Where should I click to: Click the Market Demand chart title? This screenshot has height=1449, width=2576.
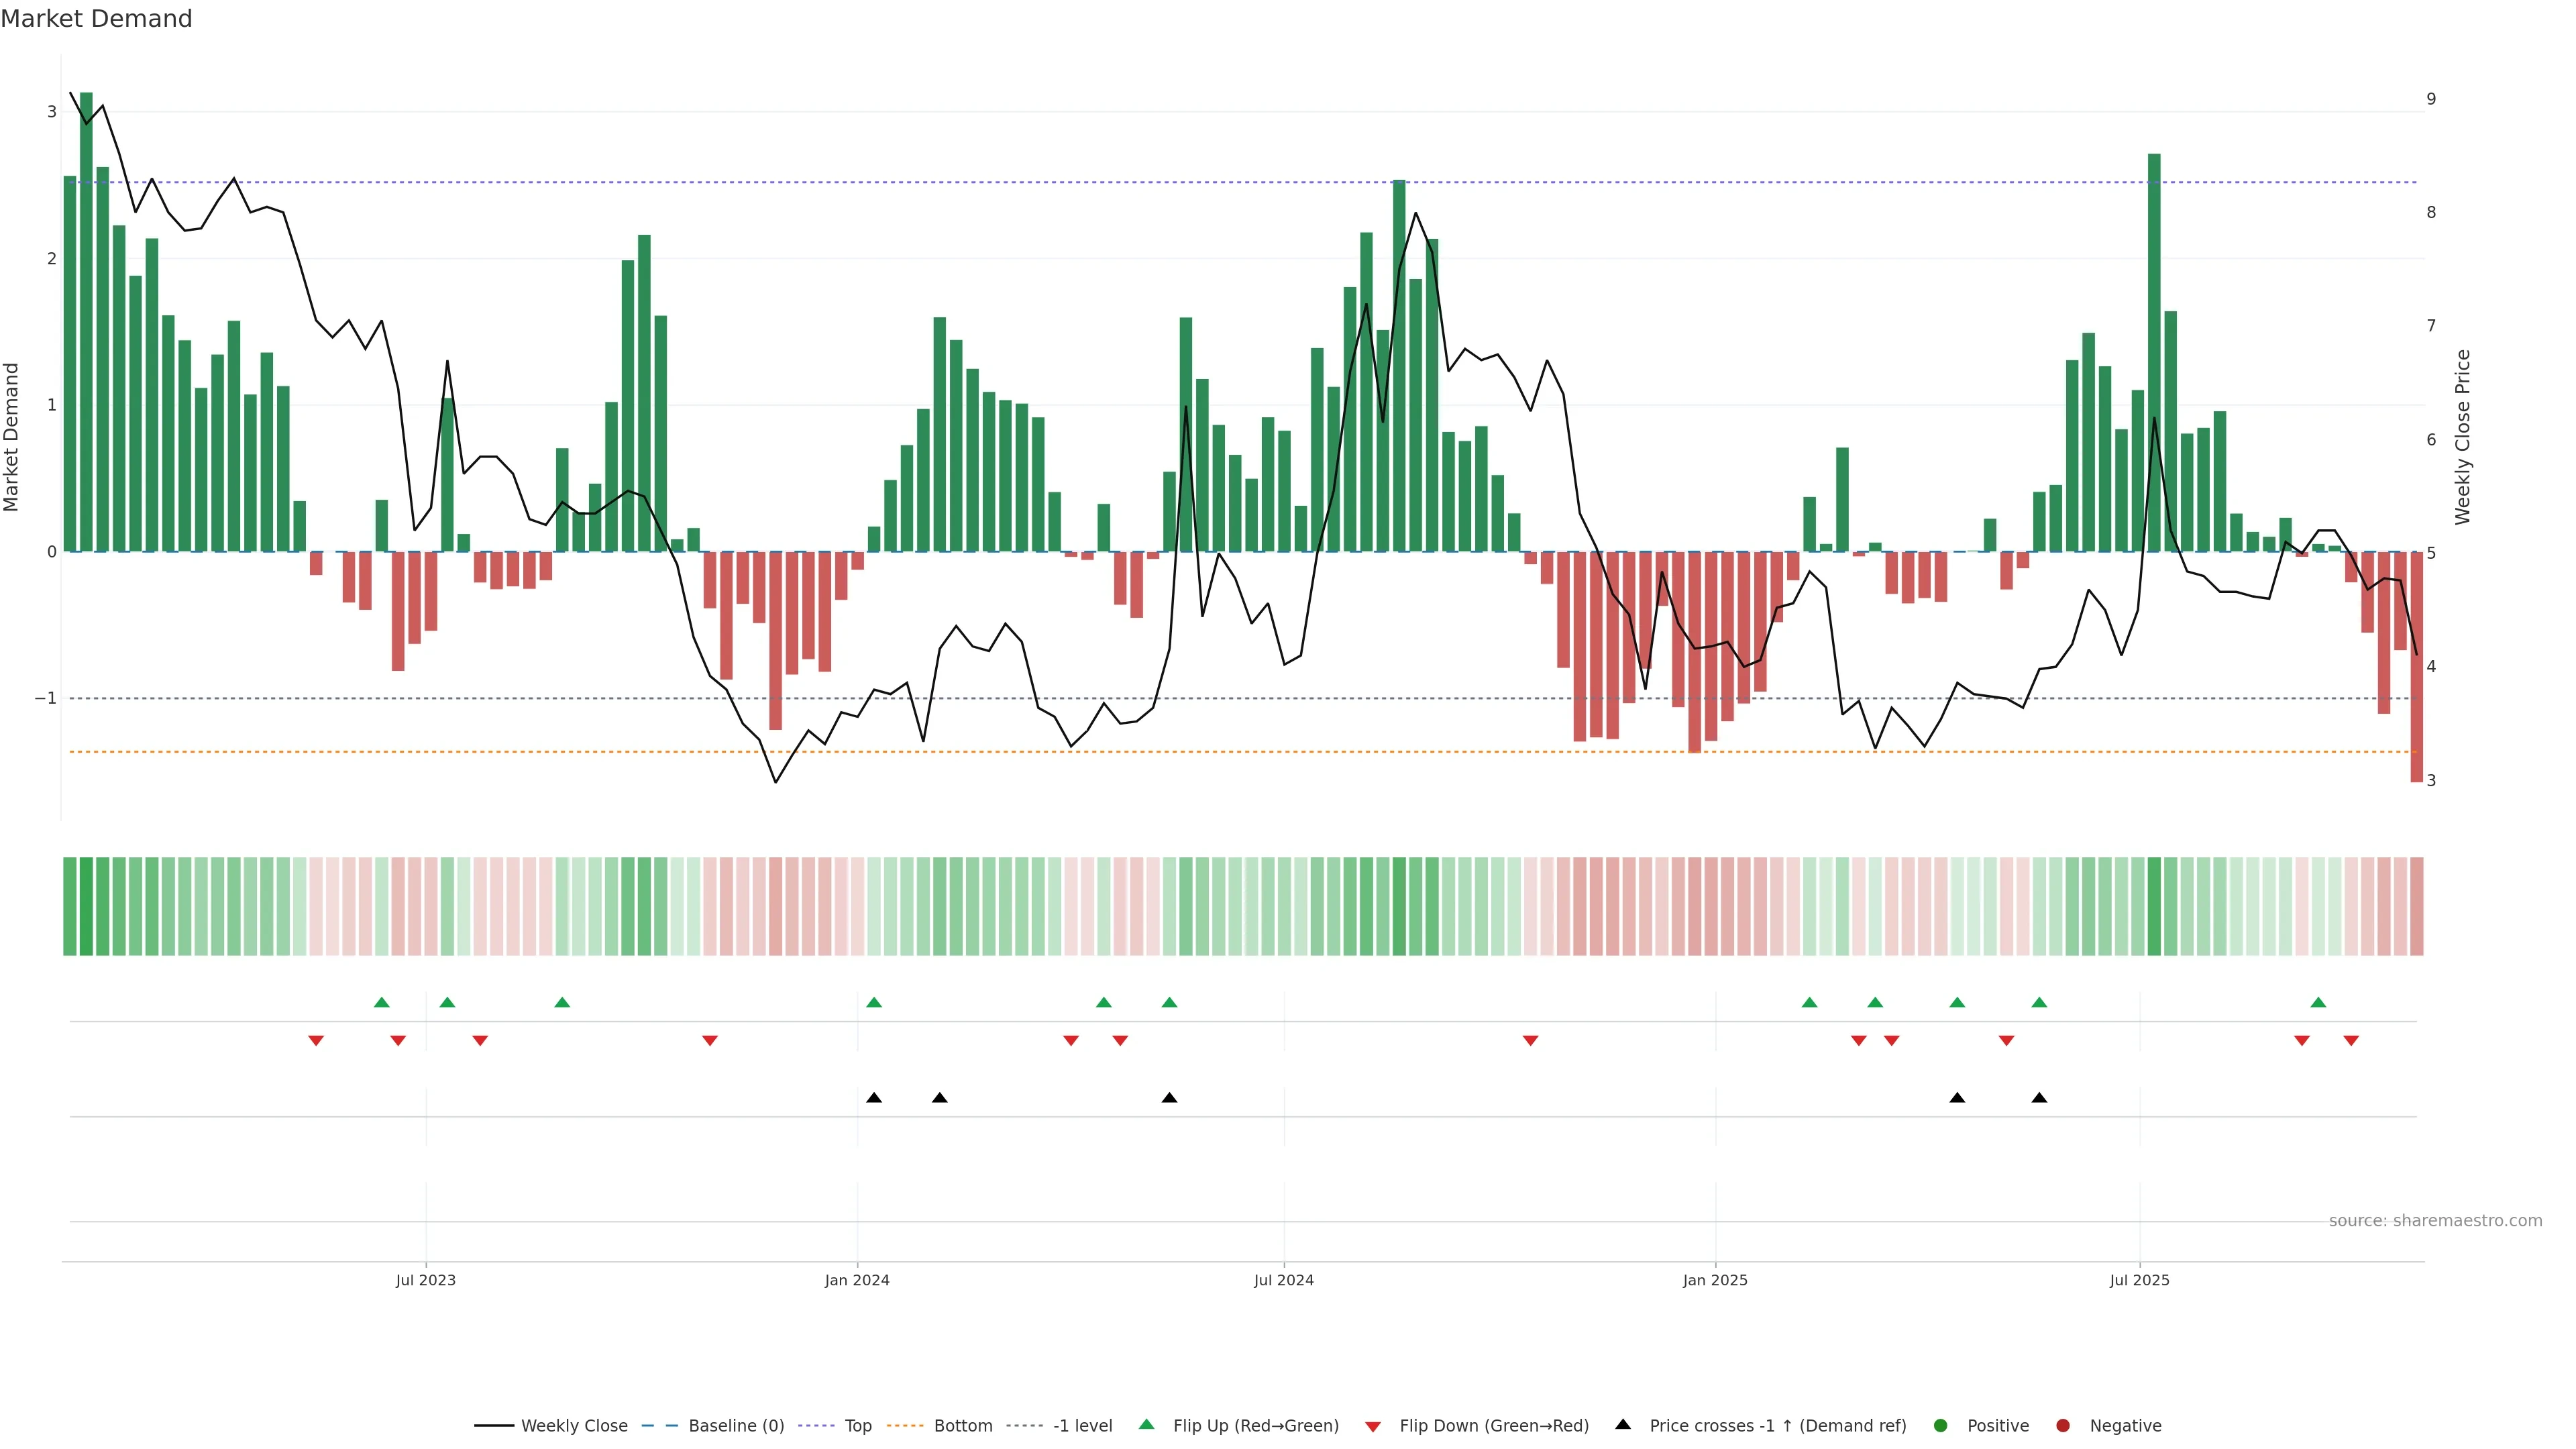96,19
